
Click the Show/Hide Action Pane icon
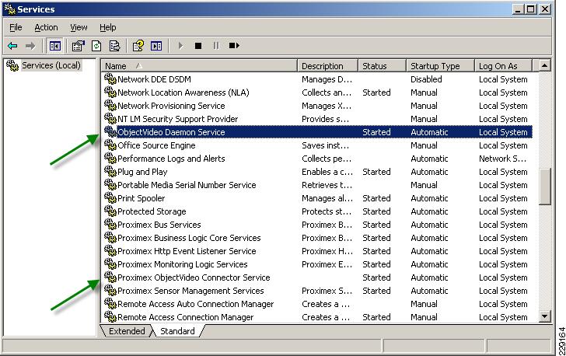coord(156,46)
